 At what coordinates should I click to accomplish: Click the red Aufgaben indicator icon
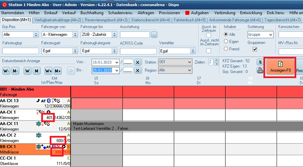[187, 13]
